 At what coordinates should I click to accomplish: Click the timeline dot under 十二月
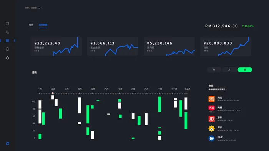pos(186,93)
